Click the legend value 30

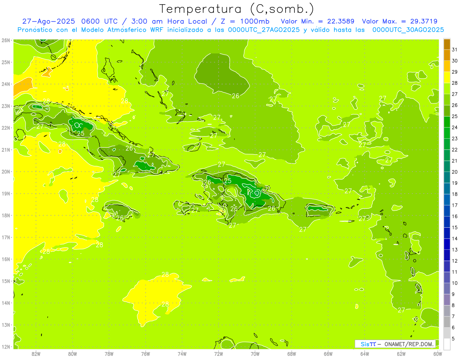point(455,61)
